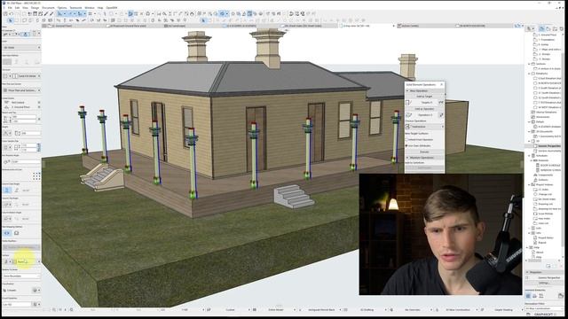Collapse the Details folder in Navigator tree

point(530,122)
